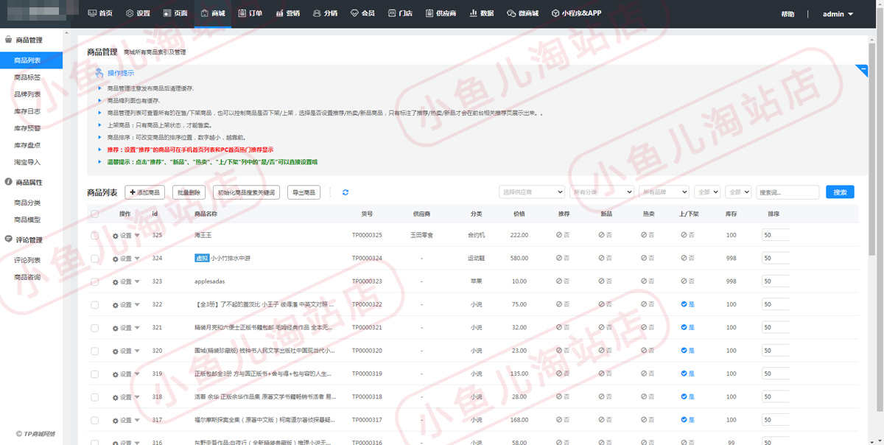Toggle 推荐 for product 325 海王王

564,235
